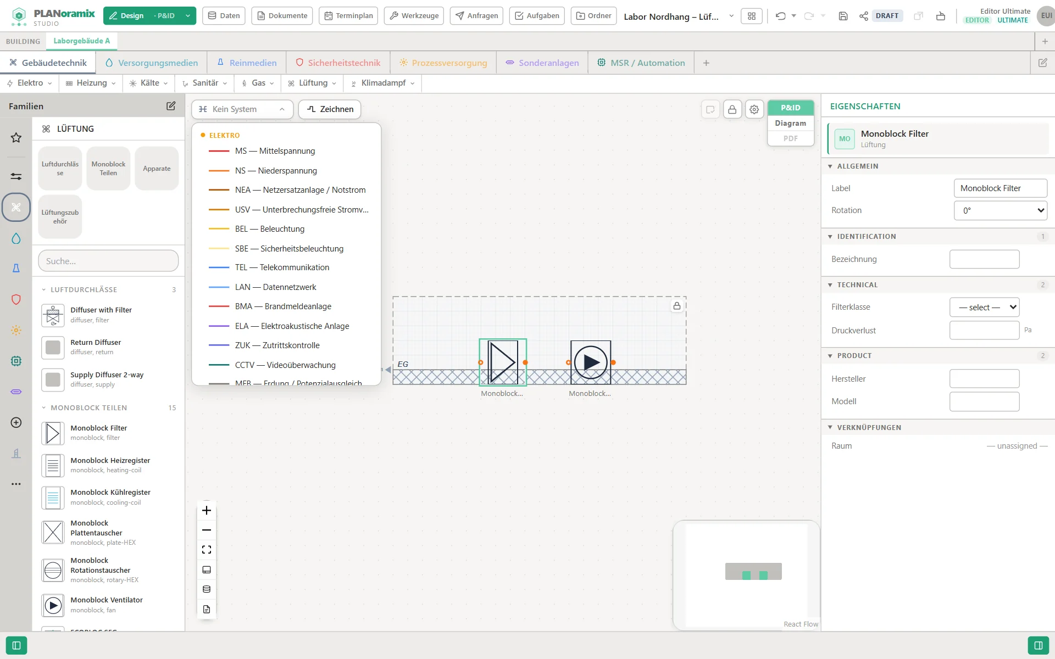
Task: Click the Monoblock Teilen family chip
Action: 108,169
